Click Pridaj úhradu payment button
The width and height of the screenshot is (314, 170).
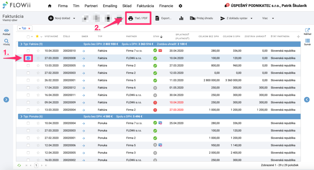(201, 18)
